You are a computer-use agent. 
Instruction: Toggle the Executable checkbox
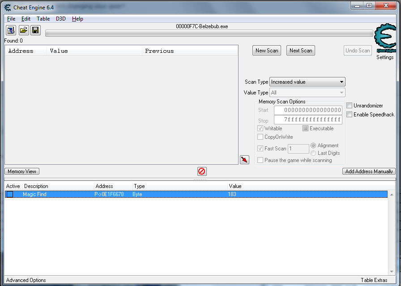coord(305,128)
